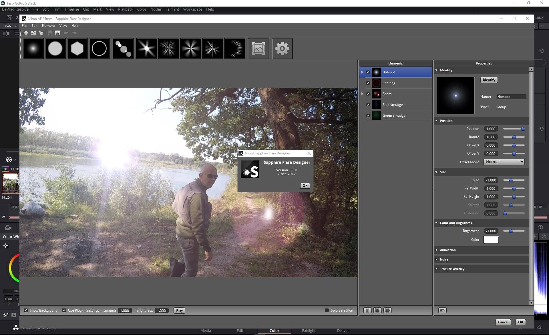Click the new flare toolbar icon
Viewport: 549px width, 335px height.
[x=26, y=33]
